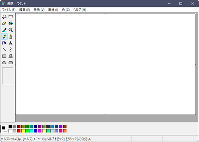This screenshot has width=199, height=142.
Task: Open the 表示 (V) menu
Action: [39, 10]
